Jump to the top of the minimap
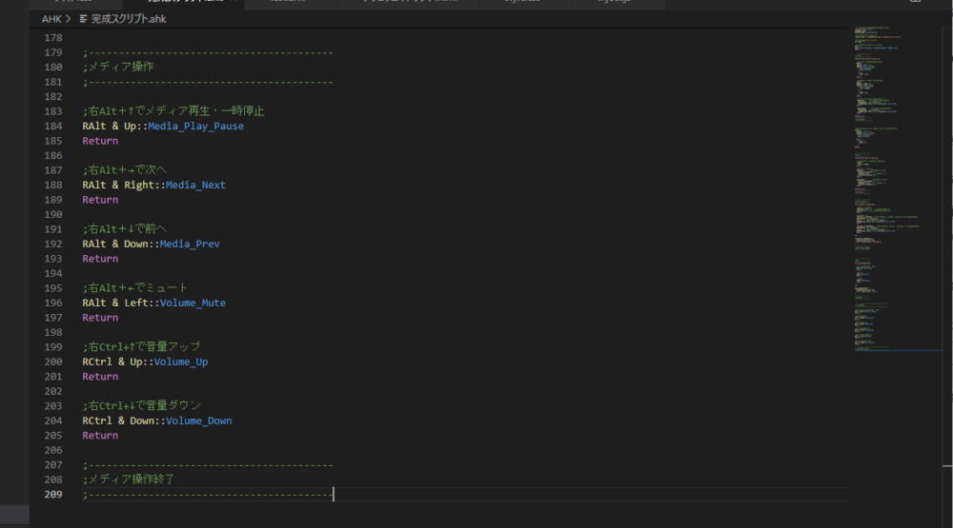This screenshot has height=528, width=953. (895, 30)
